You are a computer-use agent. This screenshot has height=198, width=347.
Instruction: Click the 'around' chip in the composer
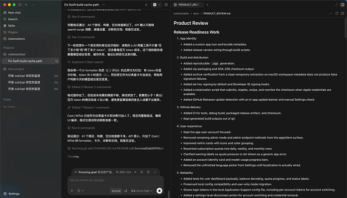click(x=116, y=190)
